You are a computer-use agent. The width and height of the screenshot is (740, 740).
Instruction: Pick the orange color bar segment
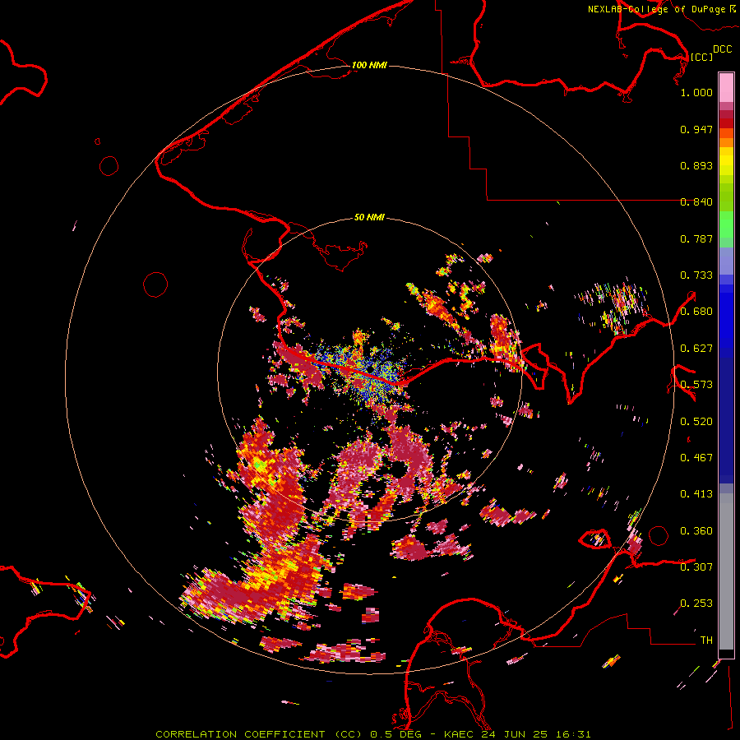click(726, 142)
